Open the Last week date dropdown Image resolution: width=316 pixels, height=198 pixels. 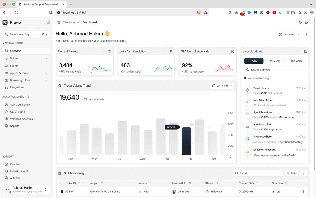[x=289, y=34]
